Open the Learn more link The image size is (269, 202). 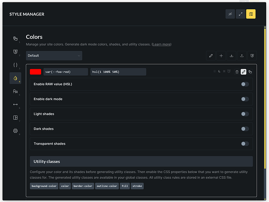(x=161, y=44)
